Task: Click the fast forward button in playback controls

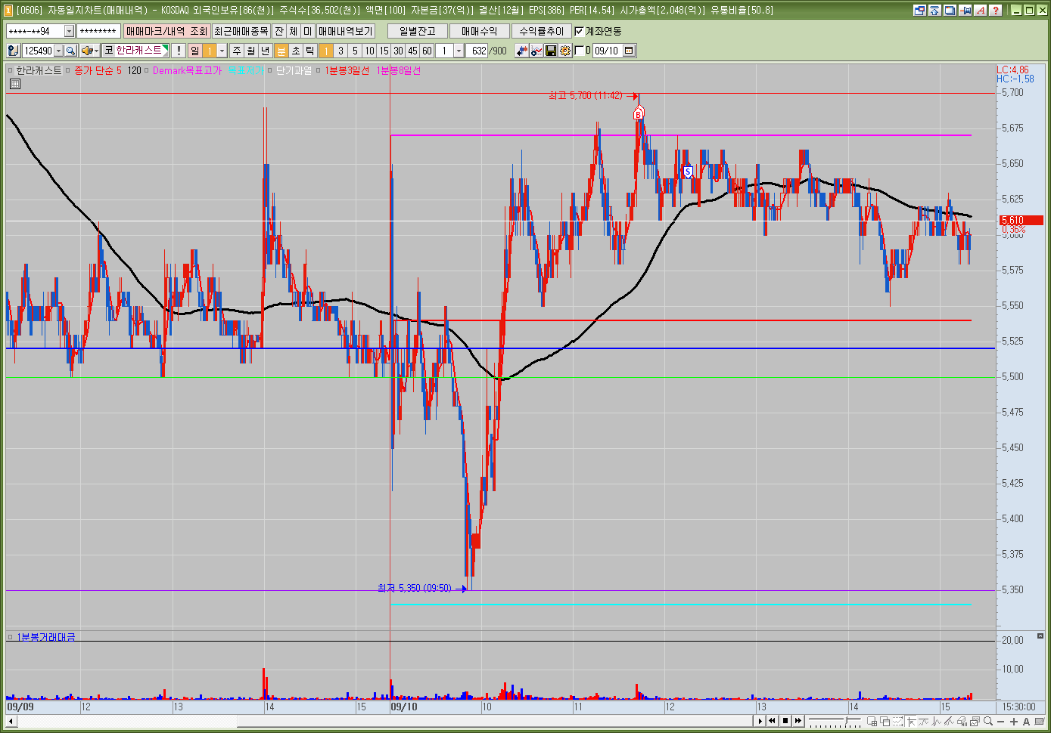Action: pos(798,721)
